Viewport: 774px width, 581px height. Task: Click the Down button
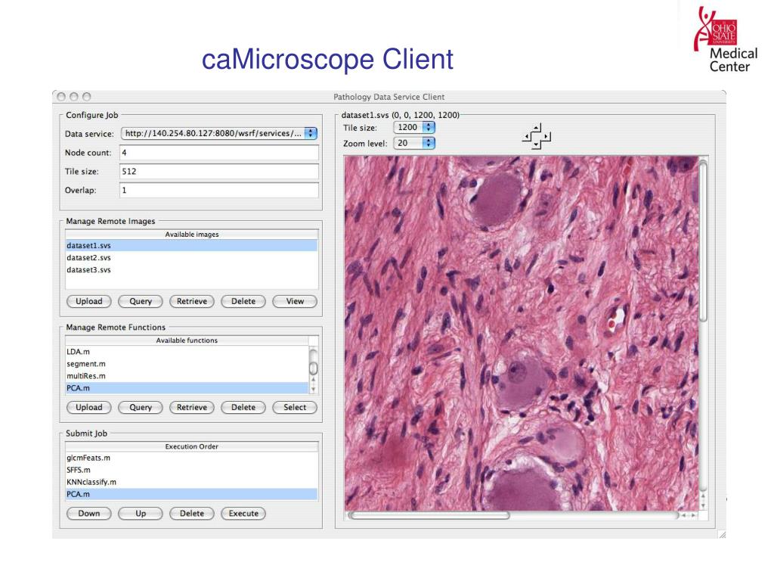[x=89, y=514]
